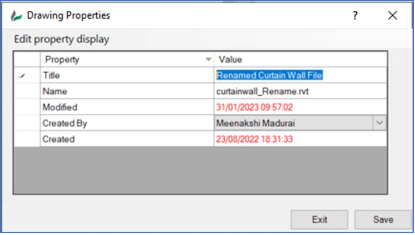The width and height of the screenshot is (415, 235).
Task: Save the drawing properties
Action: coord(383,219)
